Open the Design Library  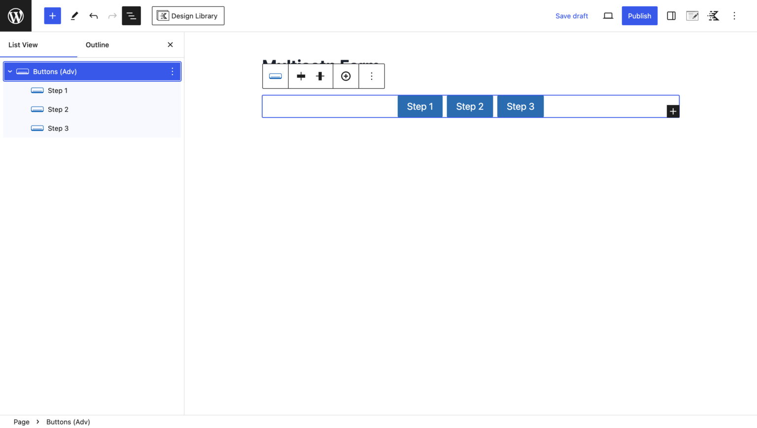pyautogui.click(x=188, y=16)
